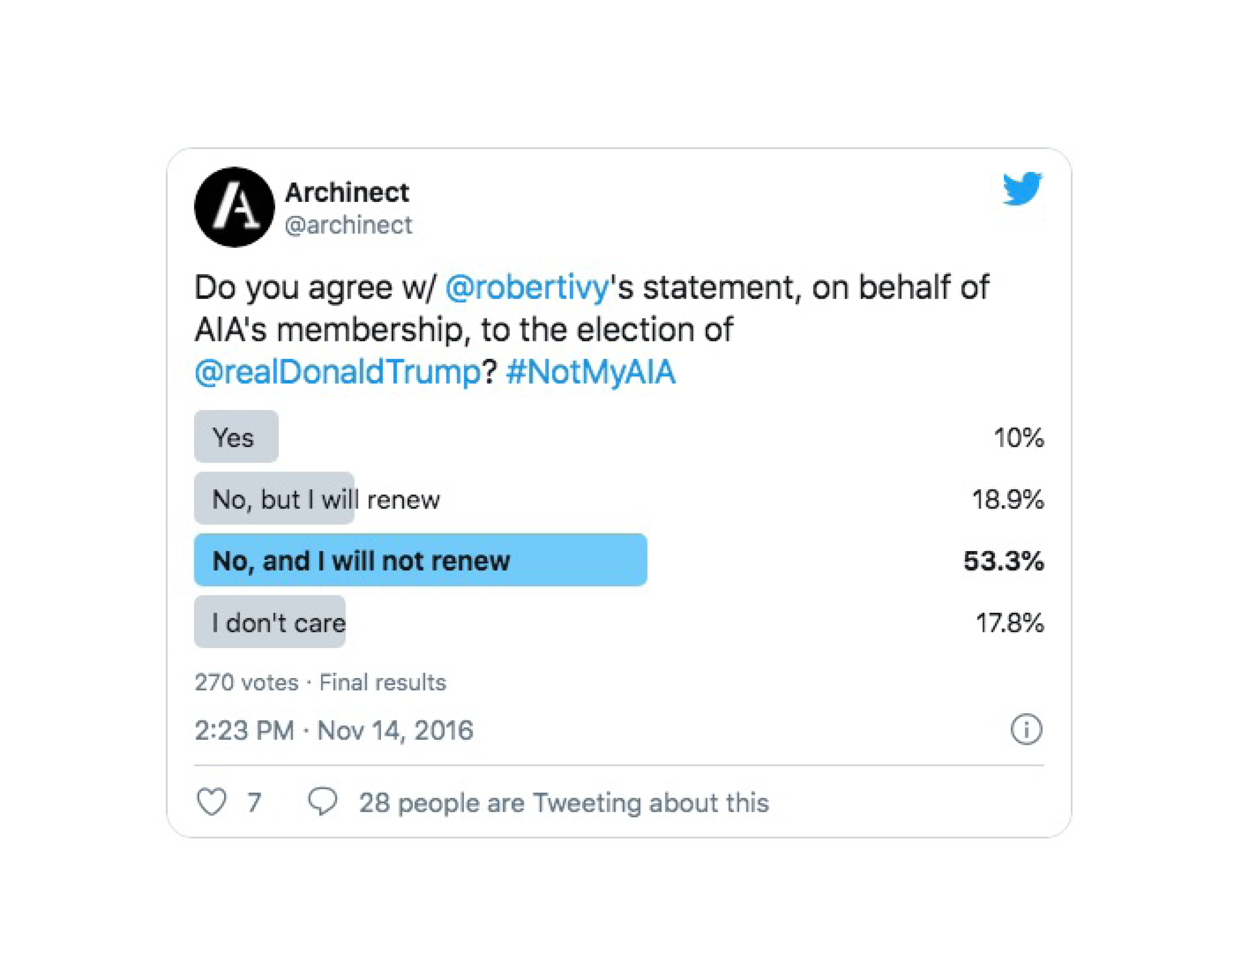Click the Twitter bird logo
The image size is (1235, 970).
pos(1021,188)
